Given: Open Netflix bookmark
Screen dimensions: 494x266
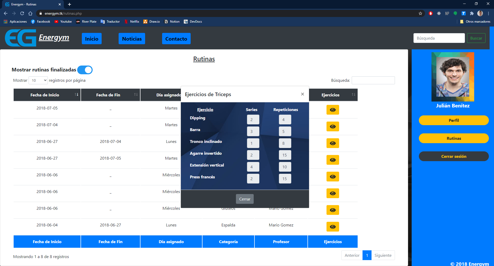Looking at the screenshot, I should point(132,22).
